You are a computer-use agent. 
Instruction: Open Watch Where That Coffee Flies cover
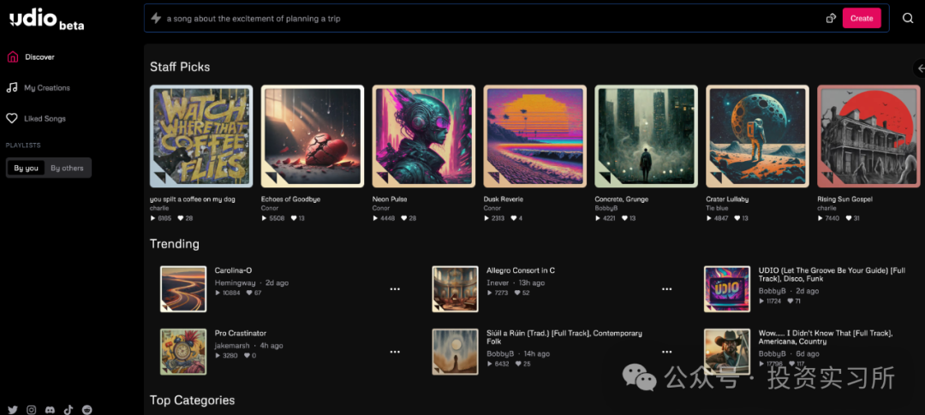tap(201, 136)
